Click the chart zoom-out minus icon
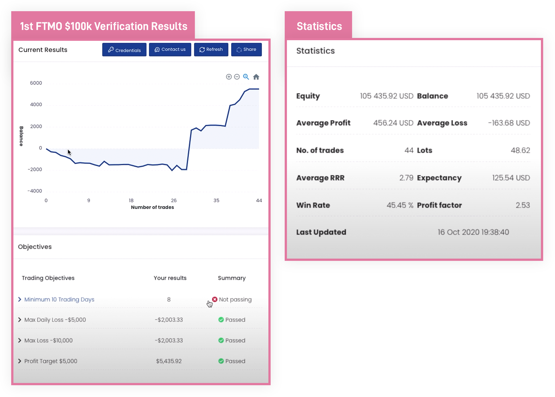The width and height of the screenshot is (555, 397). (x=237, y=77)
